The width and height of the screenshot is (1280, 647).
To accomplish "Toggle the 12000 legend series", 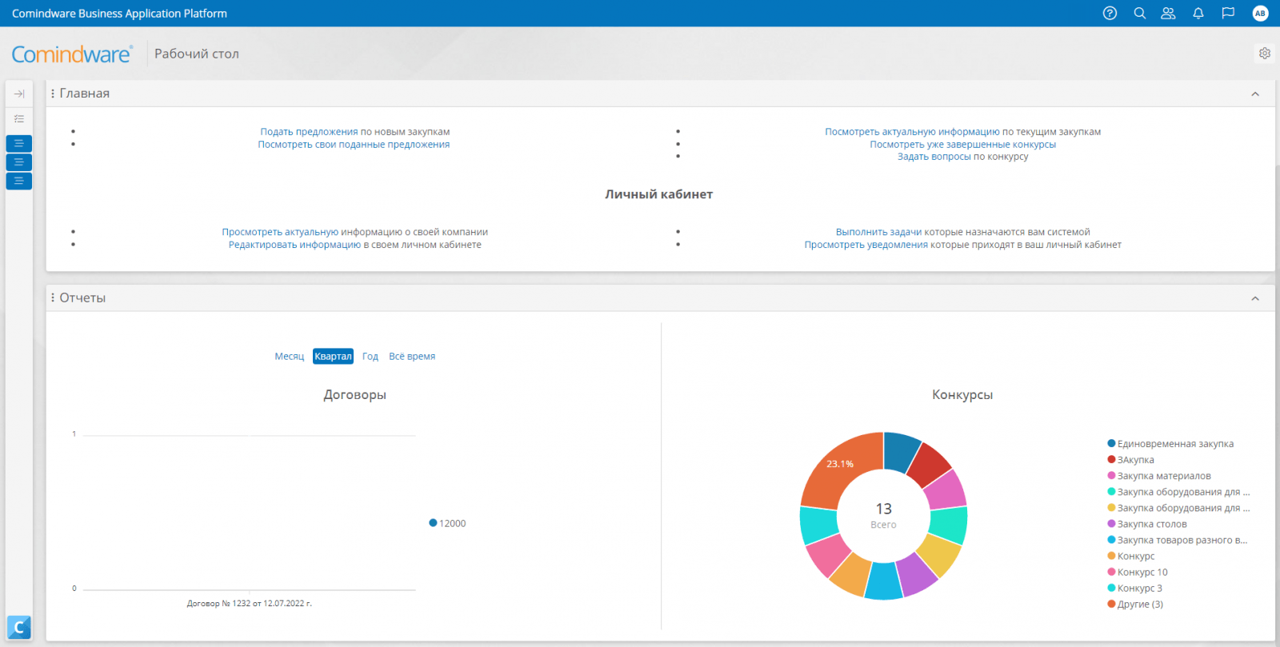I will pyautogui.click(x=451, y=523).
